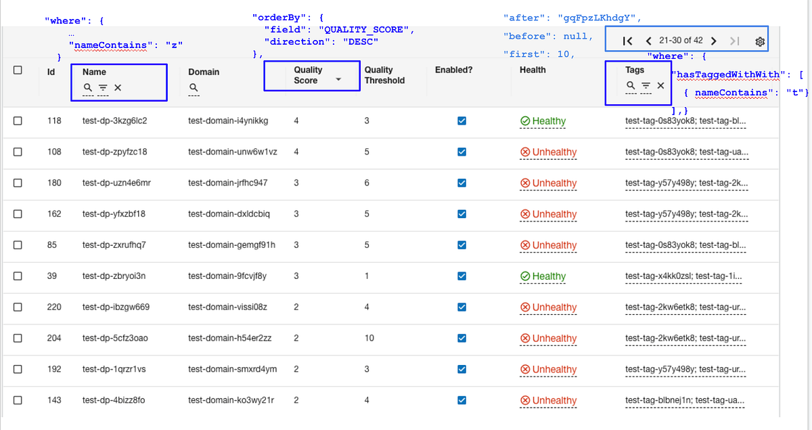Click Unhealthy X icon for test-dp-4bizz8fo

(525, 400)
